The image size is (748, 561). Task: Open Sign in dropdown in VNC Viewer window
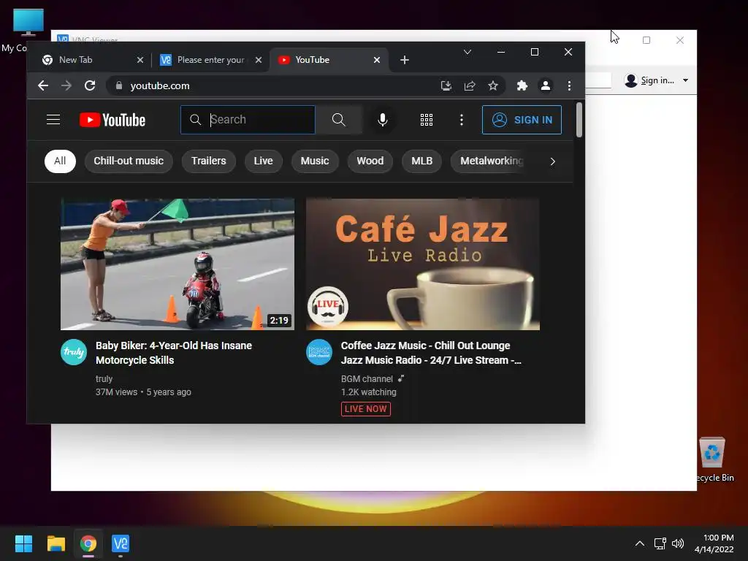[657, 80]
